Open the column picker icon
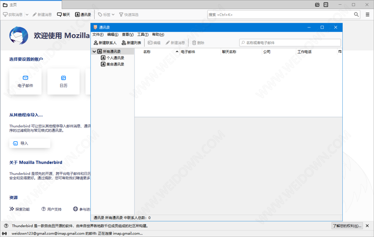Viewport: 374px width, 237px height. [x=340, y=52]
